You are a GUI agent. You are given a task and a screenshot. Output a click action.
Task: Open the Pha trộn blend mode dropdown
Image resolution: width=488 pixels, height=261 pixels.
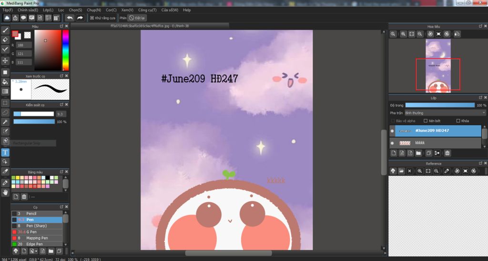445,113
